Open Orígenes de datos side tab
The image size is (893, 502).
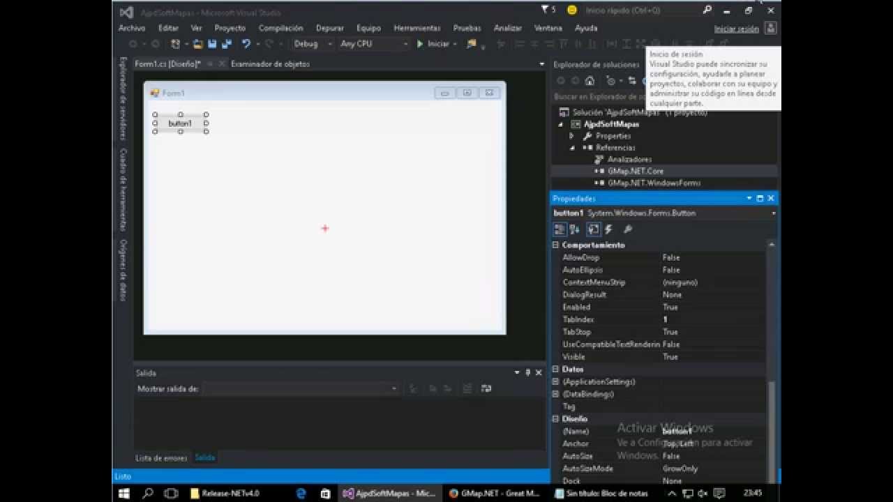[x=123, y=271]
